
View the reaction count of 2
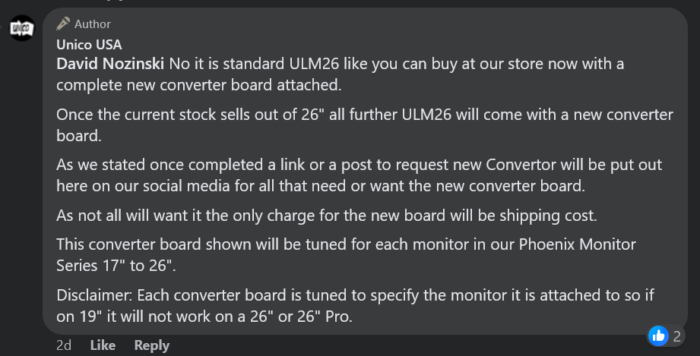(676, 336)
